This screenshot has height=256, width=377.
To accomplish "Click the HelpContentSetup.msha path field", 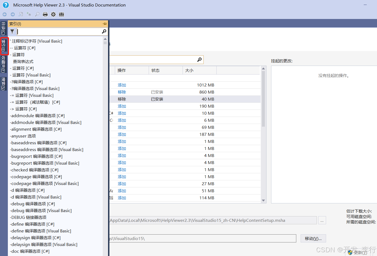I will pos(213,220).
